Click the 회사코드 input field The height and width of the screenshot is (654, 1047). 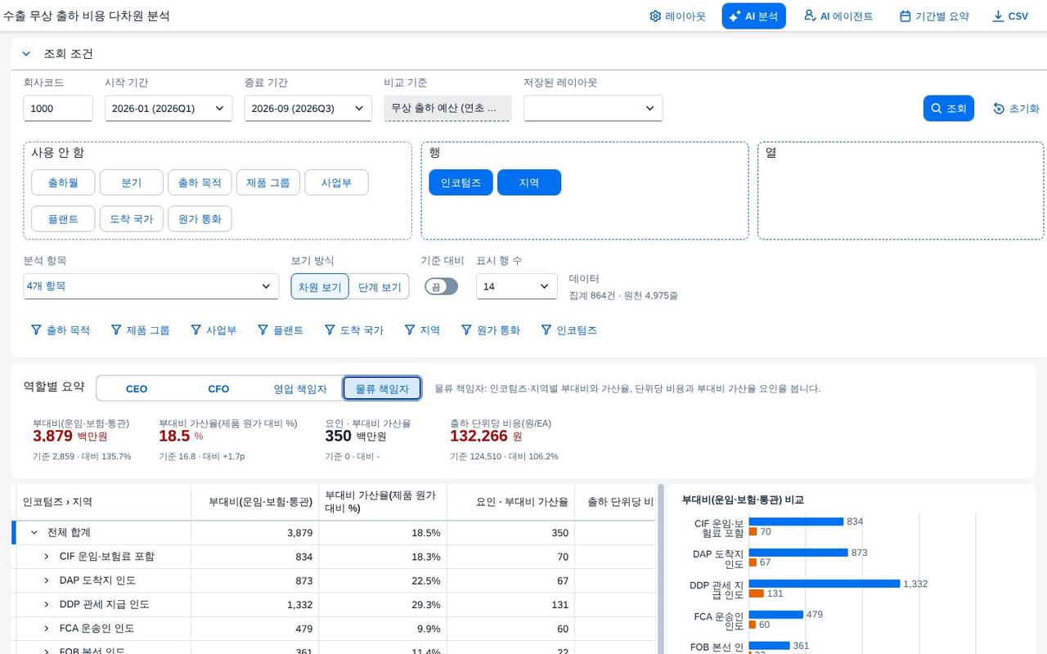tap(58, 108)
